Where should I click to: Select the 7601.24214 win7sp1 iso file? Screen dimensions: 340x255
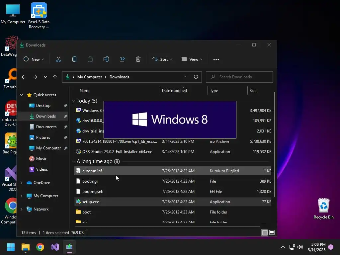click(x=173, y=141)
